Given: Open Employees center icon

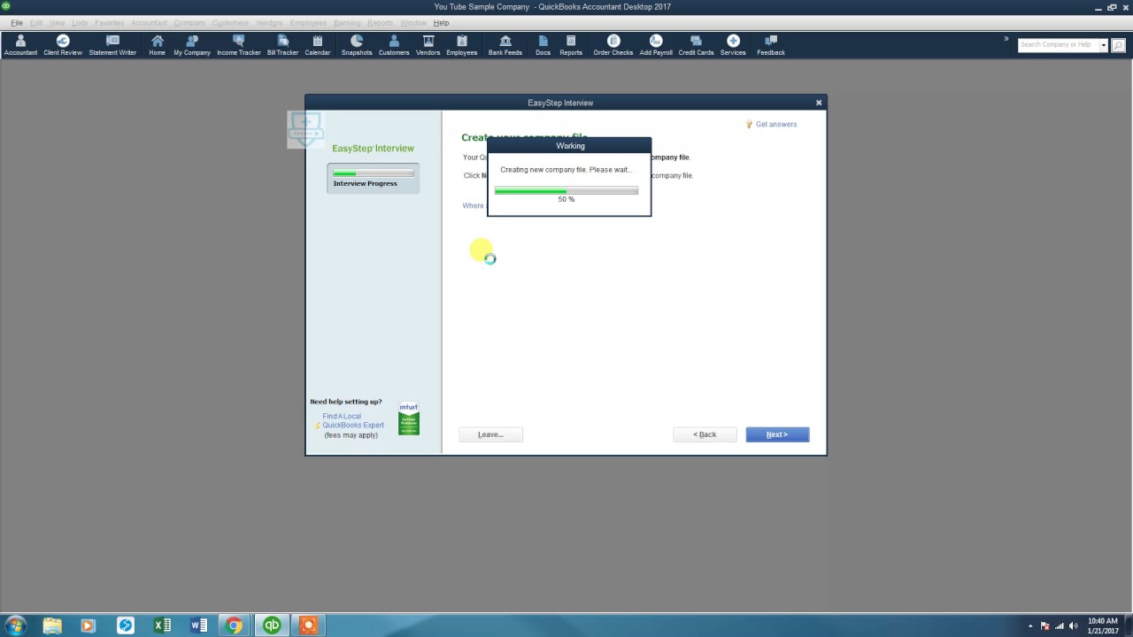Looking at the screenshot, I should (x=462, y=45).
